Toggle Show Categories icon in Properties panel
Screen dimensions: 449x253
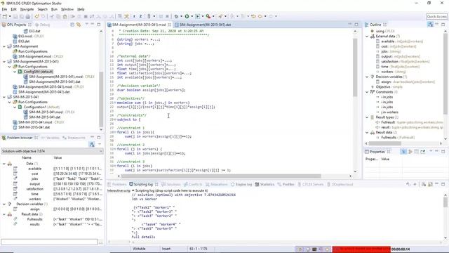403,152
